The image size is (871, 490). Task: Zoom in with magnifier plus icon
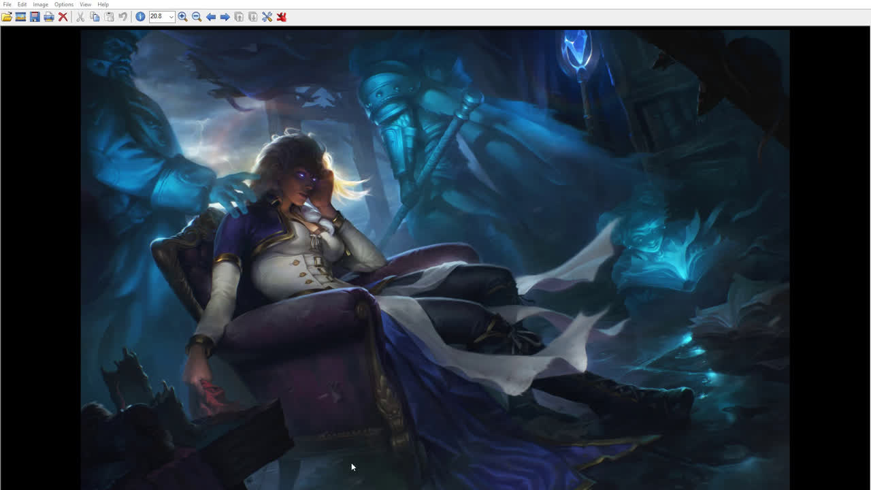[x=182, y=16]
